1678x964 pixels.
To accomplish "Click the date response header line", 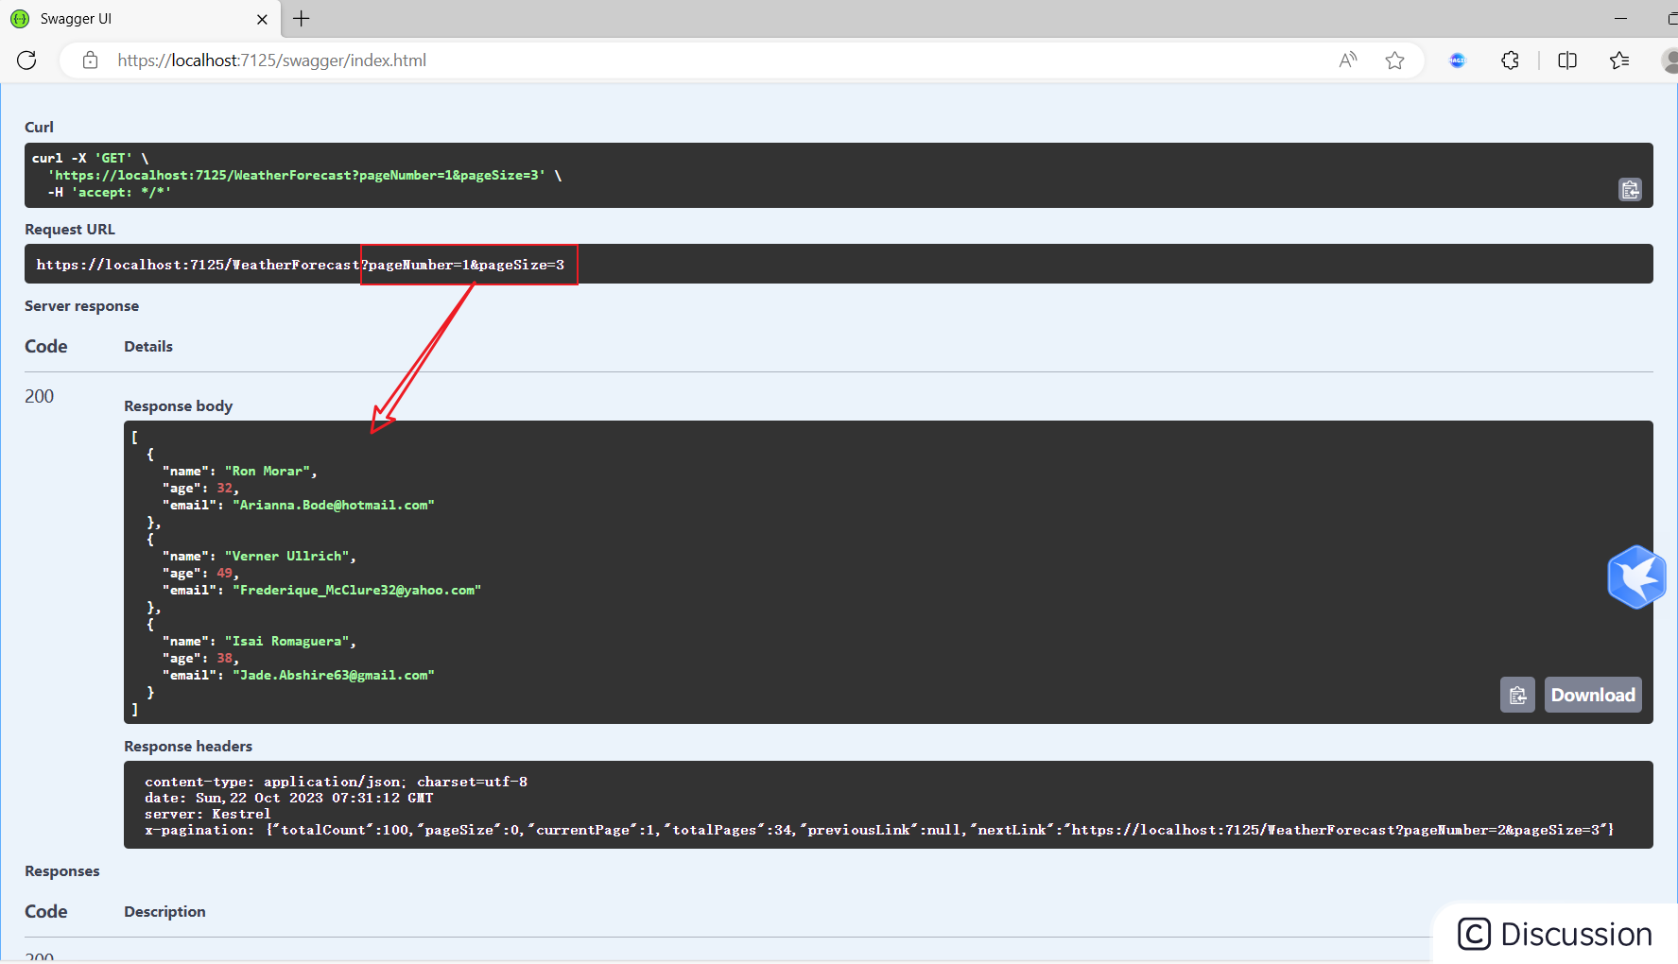I will point(288,798).
